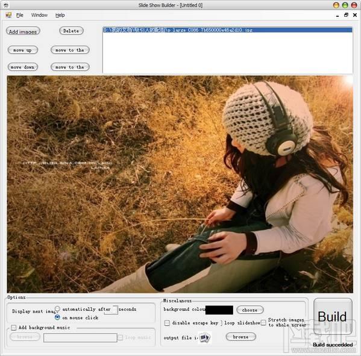
Task: Click the yellow minimize window button
Action: 336,5
